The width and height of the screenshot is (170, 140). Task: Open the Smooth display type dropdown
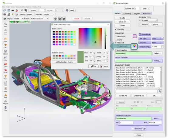(149, 20)
